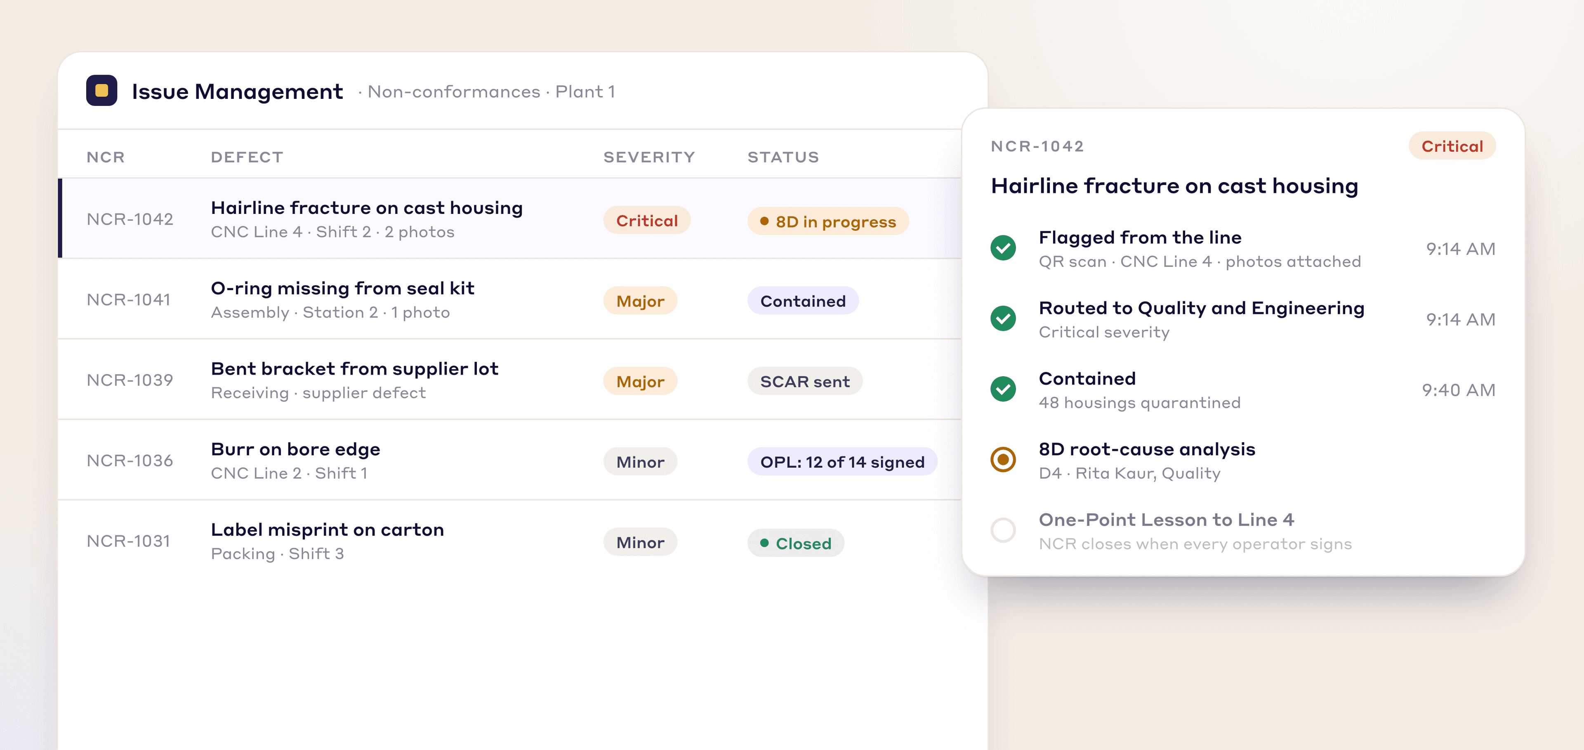Click the detail card title Hairline fracture on cast housing
This screenshot has height=750, width=1584.
click(1174, 186)
